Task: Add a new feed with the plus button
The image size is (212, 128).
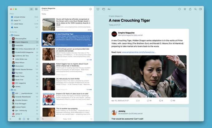Action: click(x=10, y=119)
